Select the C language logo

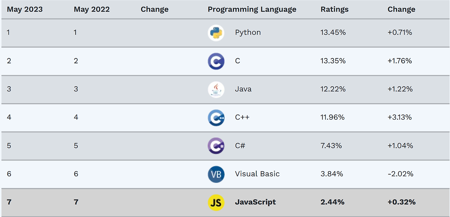pos(216,61)
